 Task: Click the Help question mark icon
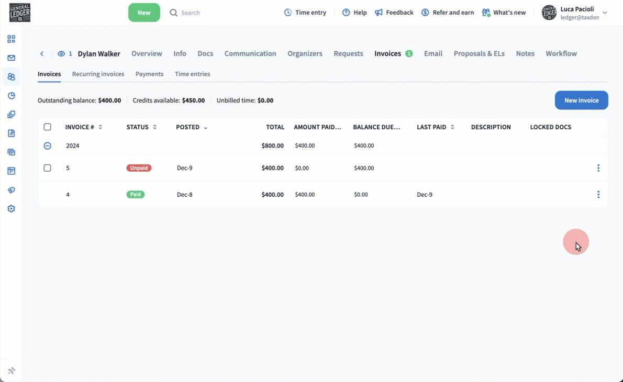coord(346,13)
